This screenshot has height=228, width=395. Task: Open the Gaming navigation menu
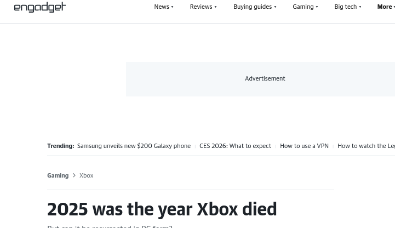pyautogui.click(x=302, y=7)
